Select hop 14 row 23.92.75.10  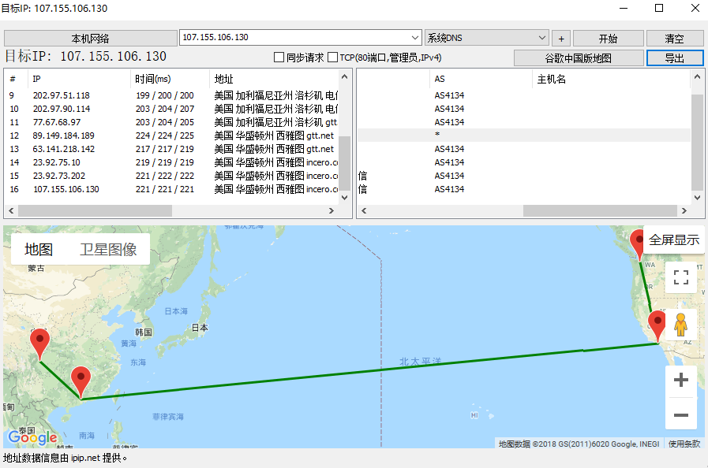click(171, 162)
